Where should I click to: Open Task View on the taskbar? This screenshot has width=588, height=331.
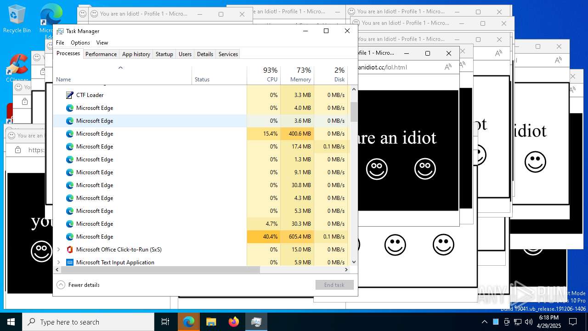(x=165, y=322)
